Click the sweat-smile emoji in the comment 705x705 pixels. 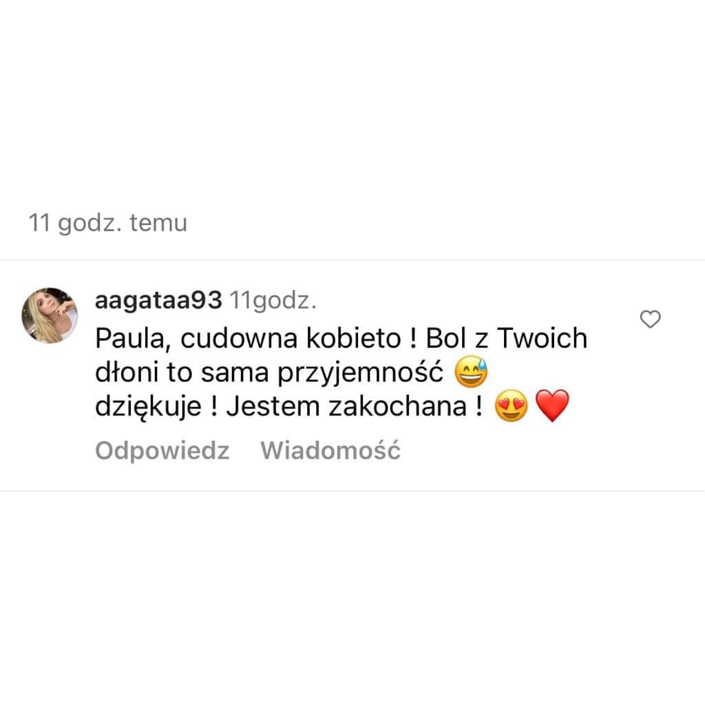tap(471, 372)
